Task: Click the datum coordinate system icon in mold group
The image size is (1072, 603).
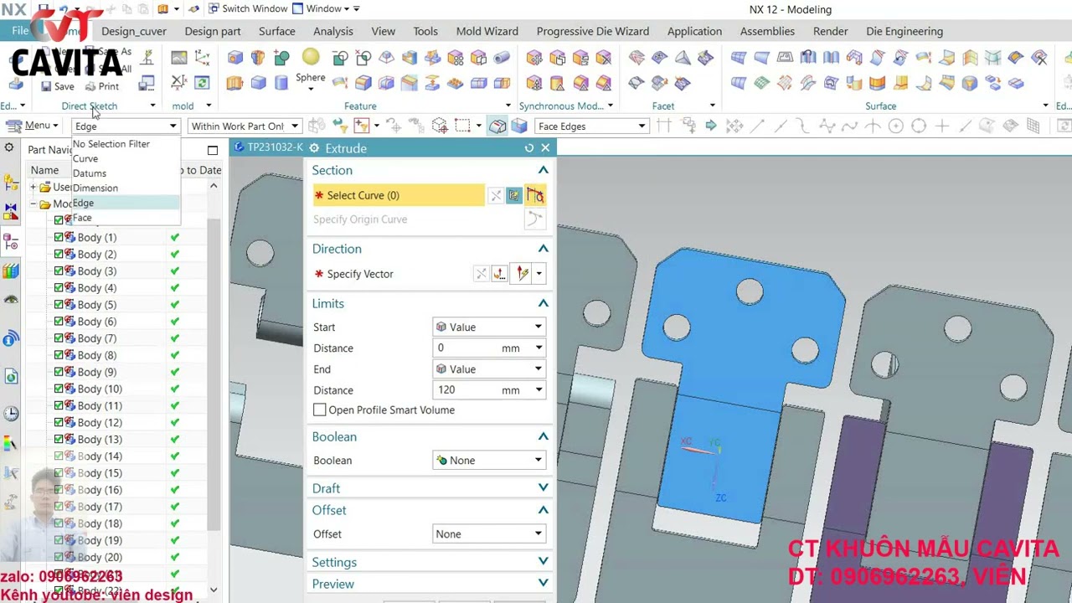Action: [202, 58]
